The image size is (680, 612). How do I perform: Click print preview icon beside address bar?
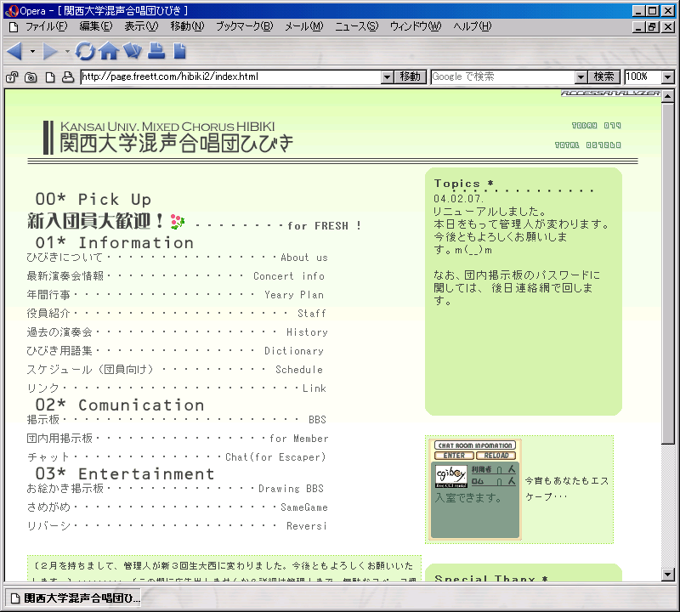[68, 77]
